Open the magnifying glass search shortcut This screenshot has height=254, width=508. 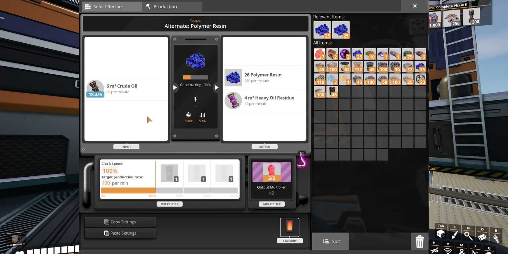468,236
